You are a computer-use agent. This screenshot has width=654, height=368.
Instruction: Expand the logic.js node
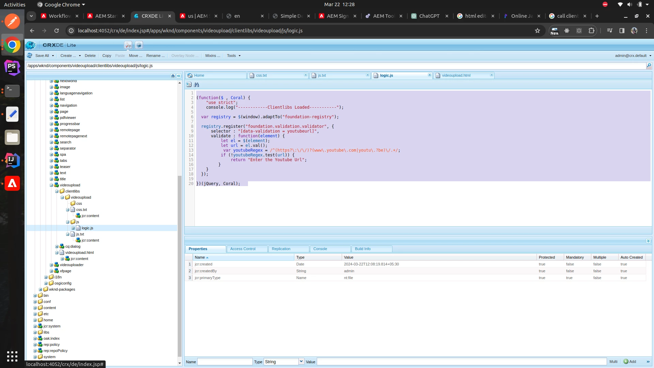click(x=73, y=228)
